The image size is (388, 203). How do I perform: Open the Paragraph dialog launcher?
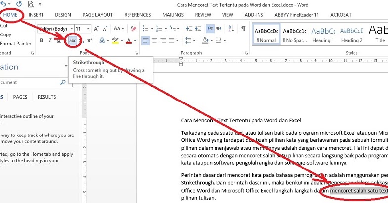tap(246, 53)
